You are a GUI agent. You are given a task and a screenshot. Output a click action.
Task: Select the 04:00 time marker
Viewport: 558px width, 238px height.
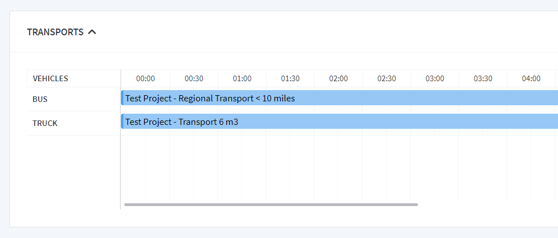(x=531, y=78)
